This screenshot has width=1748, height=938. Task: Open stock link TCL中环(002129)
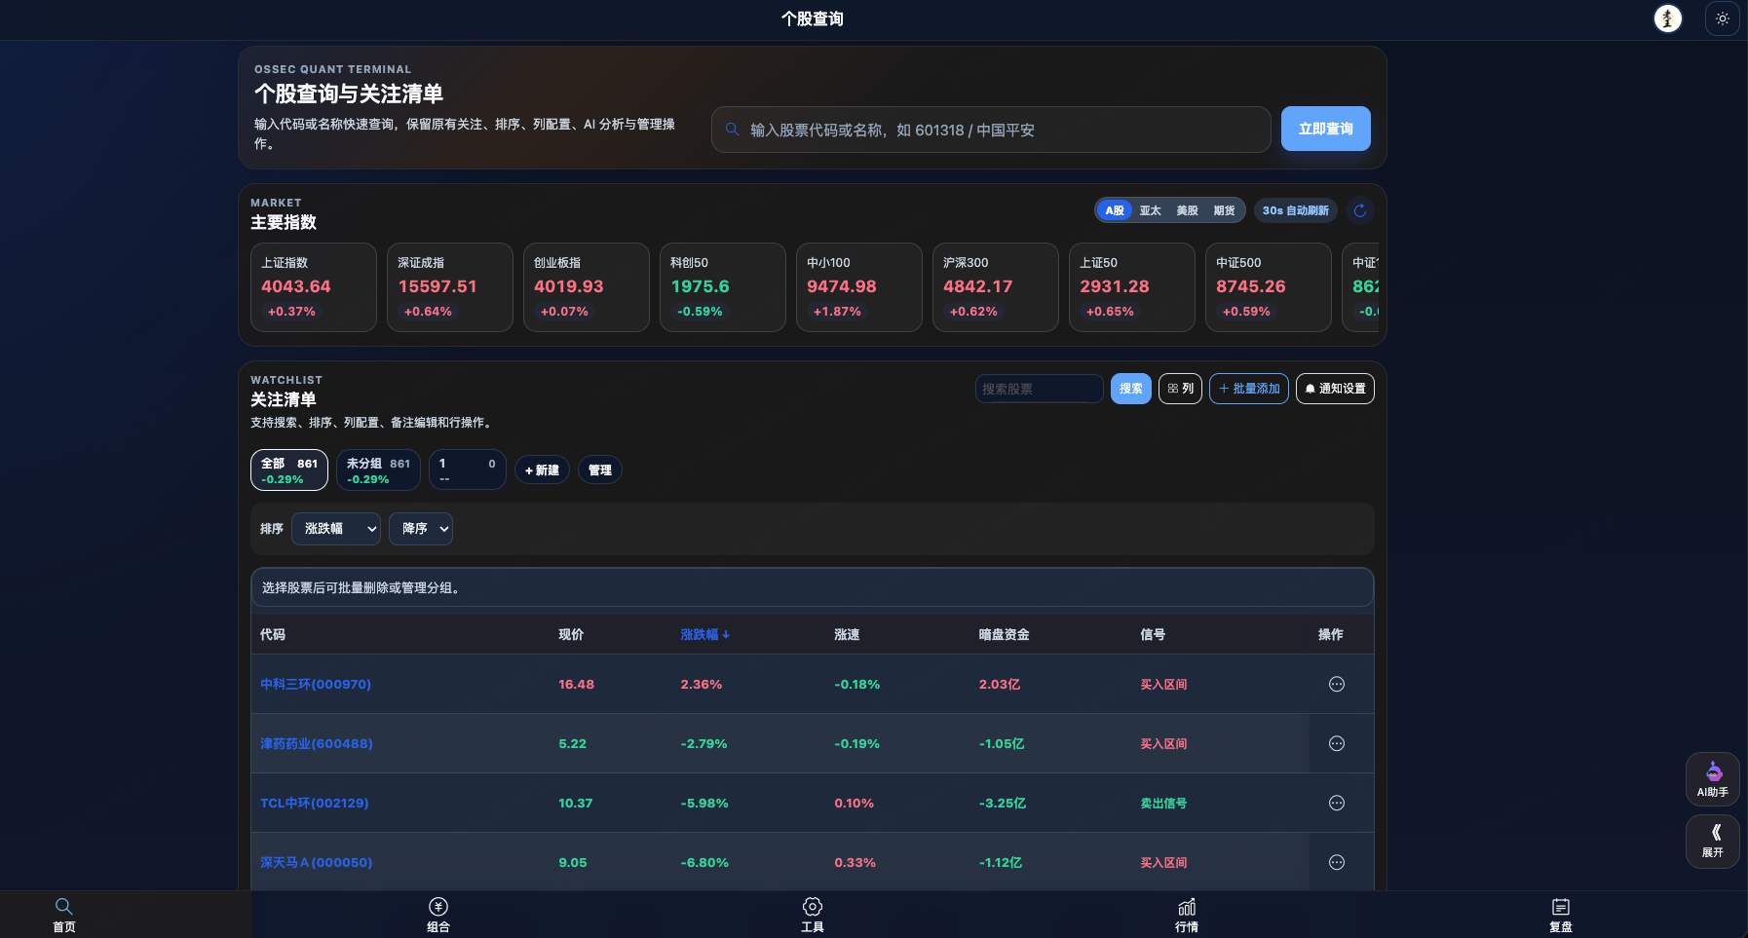pyautogui.click(x=315, y=804)
